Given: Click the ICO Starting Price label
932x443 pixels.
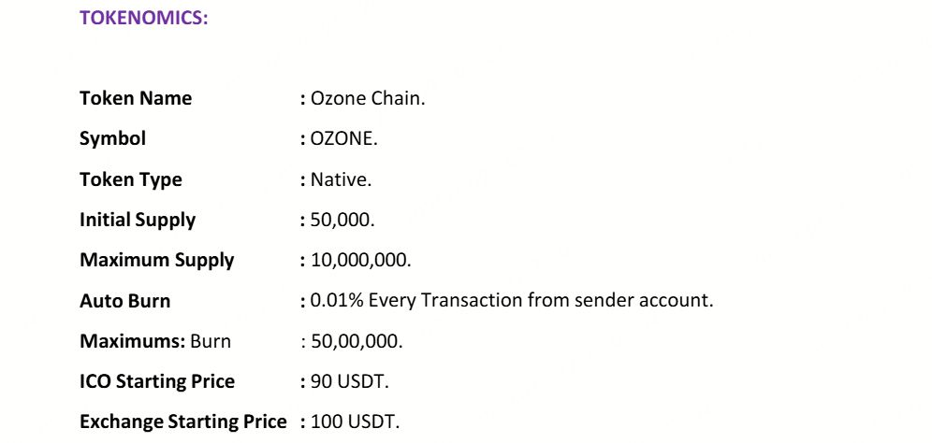Looking at the screenshot, I should coord(157,381).
